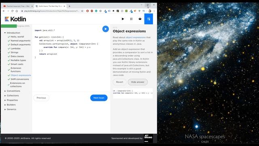The height and width of the screenshot is (146, 259).
Task: Reload the page
Action: click(13, 11)
